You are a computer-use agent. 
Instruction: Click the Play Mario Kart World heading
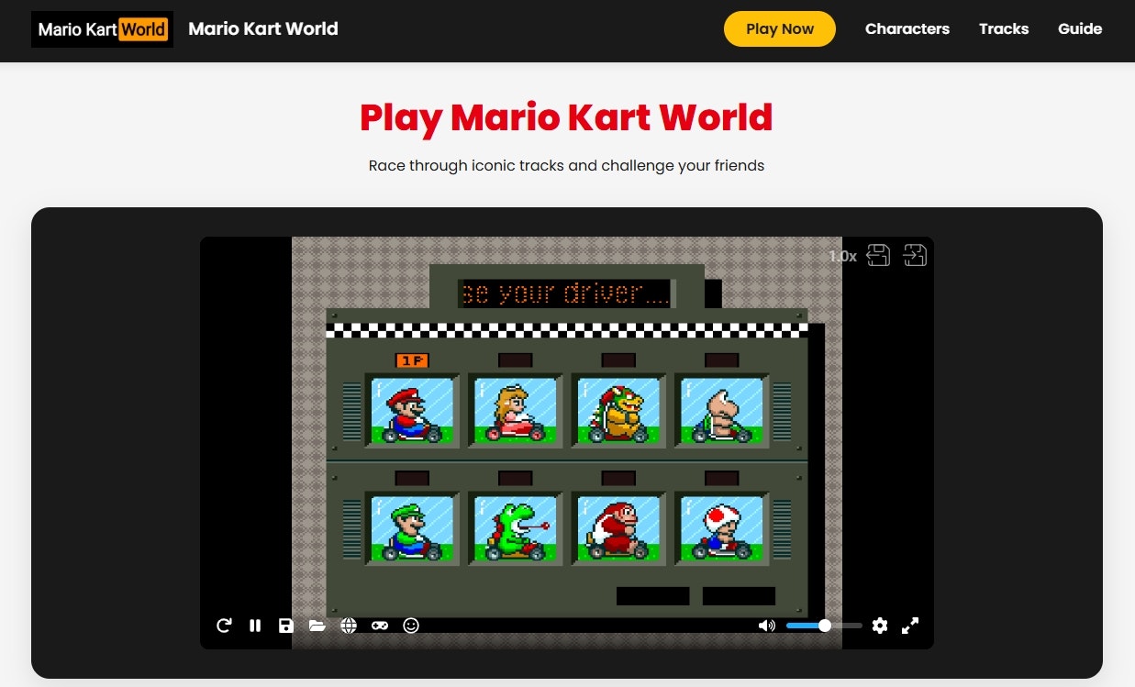566,117
